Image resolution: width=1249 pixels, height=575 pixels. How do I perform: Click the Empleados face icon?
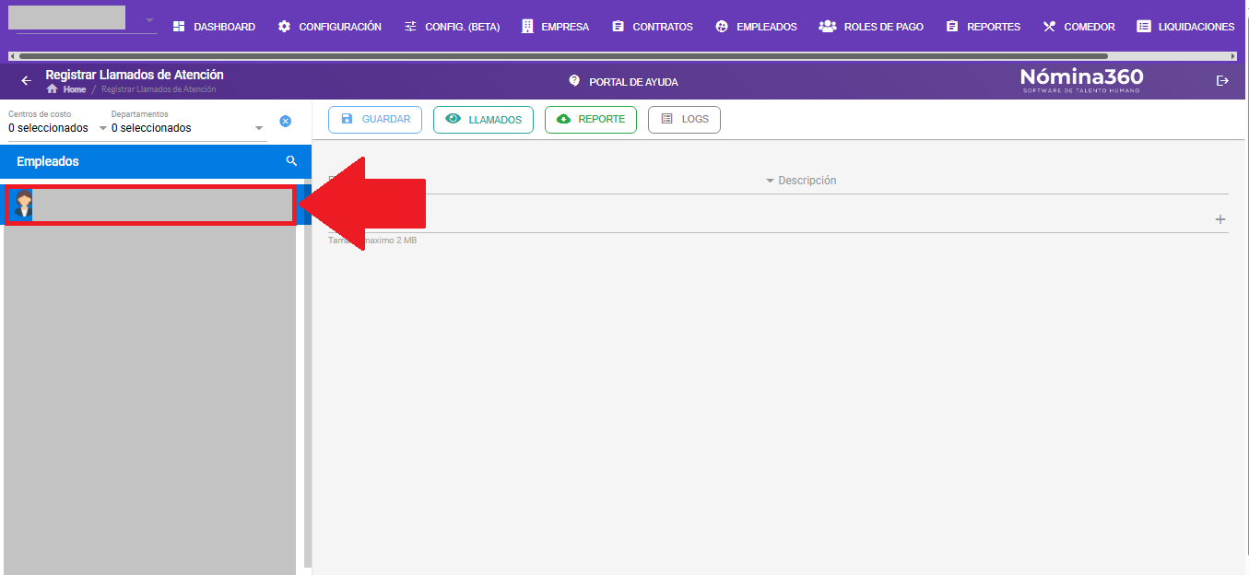coord(722,27)
